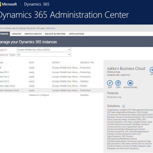Select the Jukka CDS 1 row
The width and height of the screenshot is (153, 153).
[52, 72]
